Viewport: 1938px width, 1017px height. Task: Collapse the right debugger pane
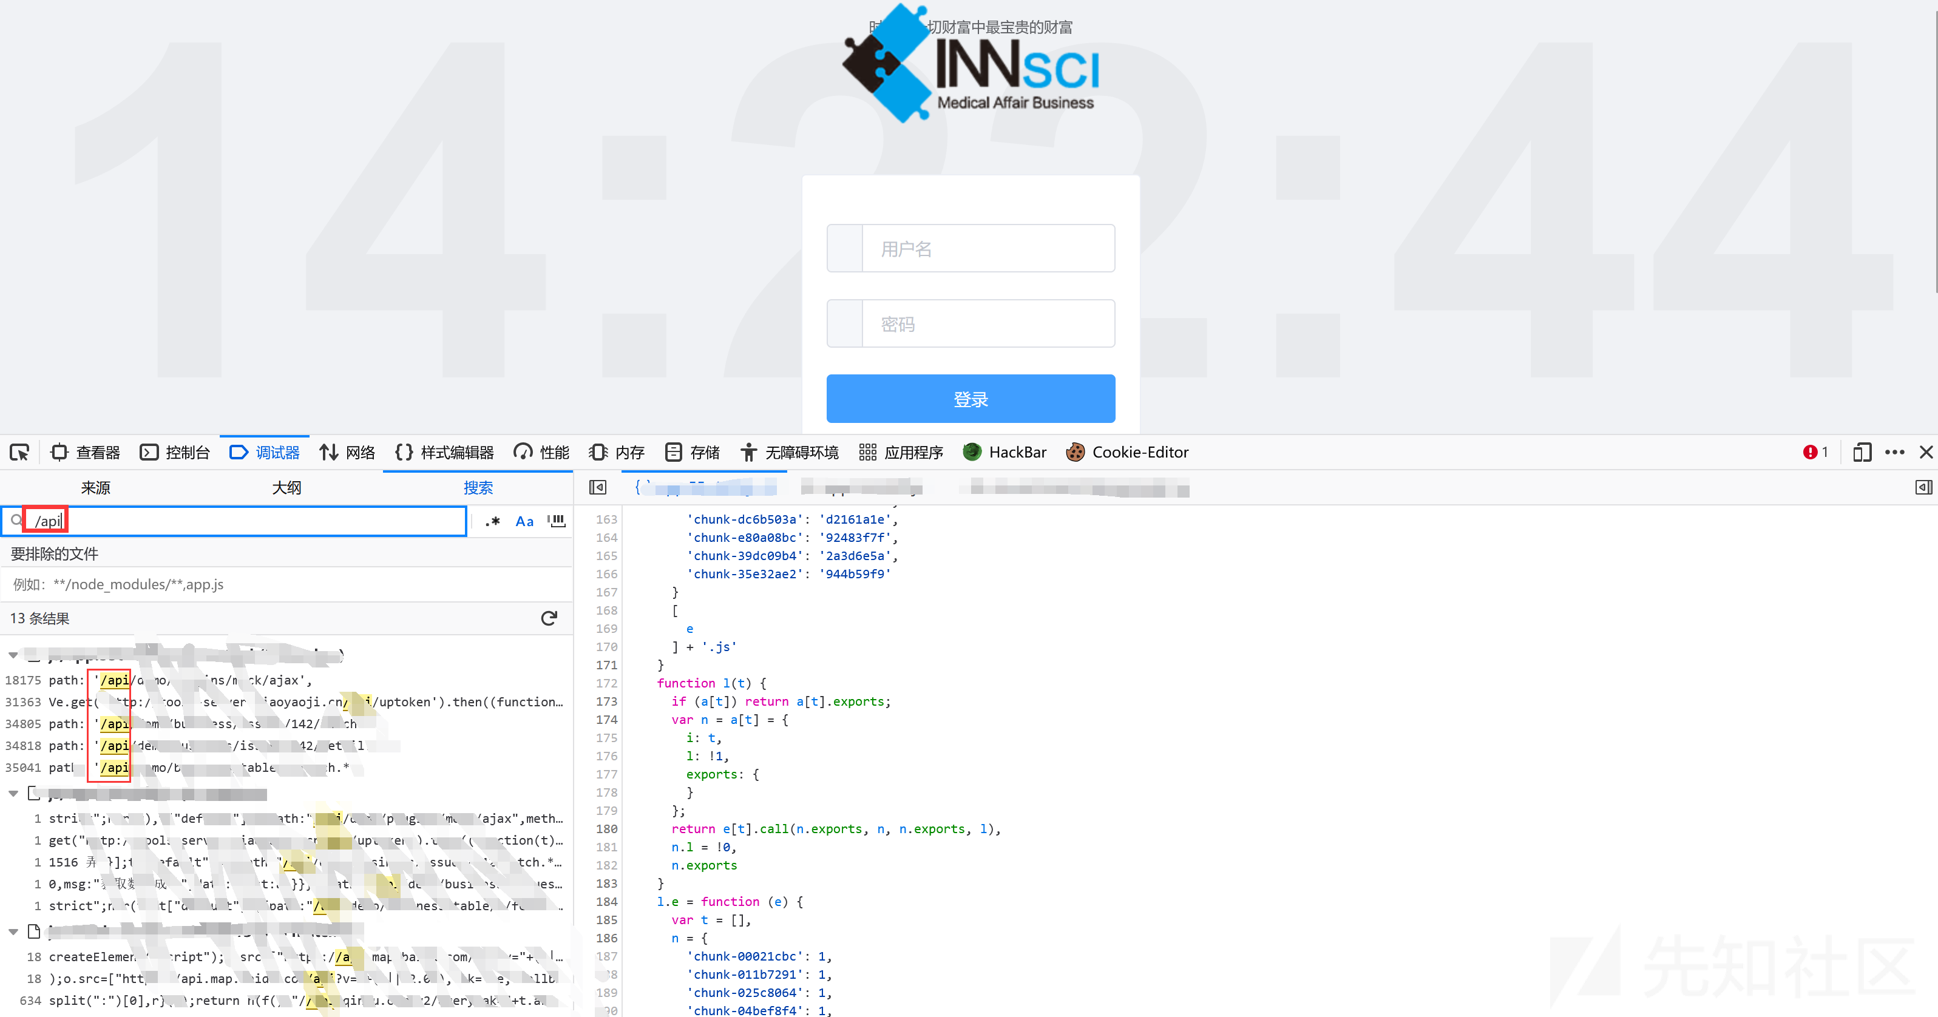click(x=1923, y=487)
